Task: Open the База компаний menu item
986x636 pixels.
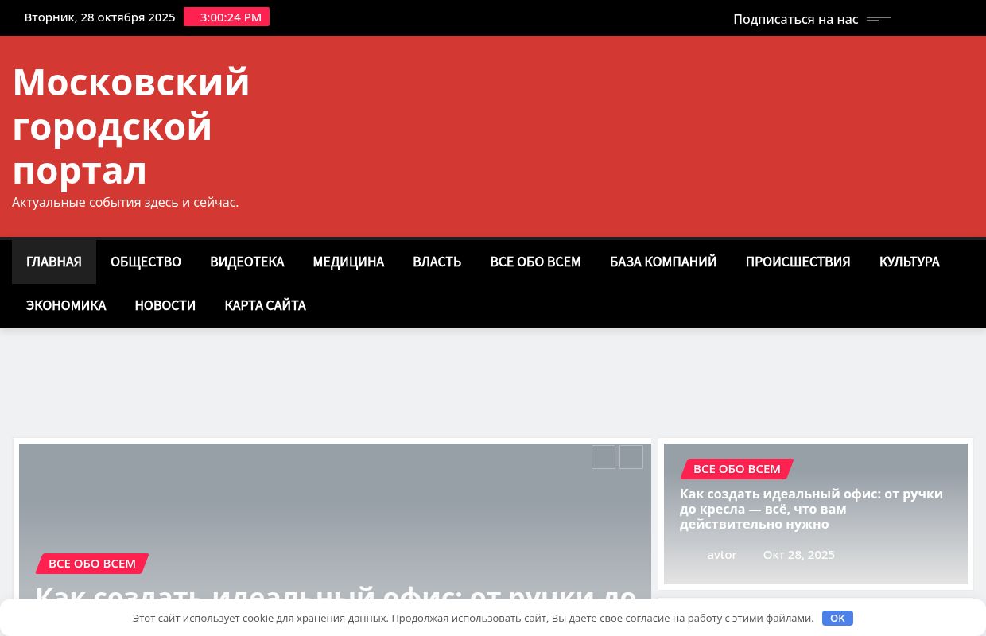Action: tap(663, 262)
